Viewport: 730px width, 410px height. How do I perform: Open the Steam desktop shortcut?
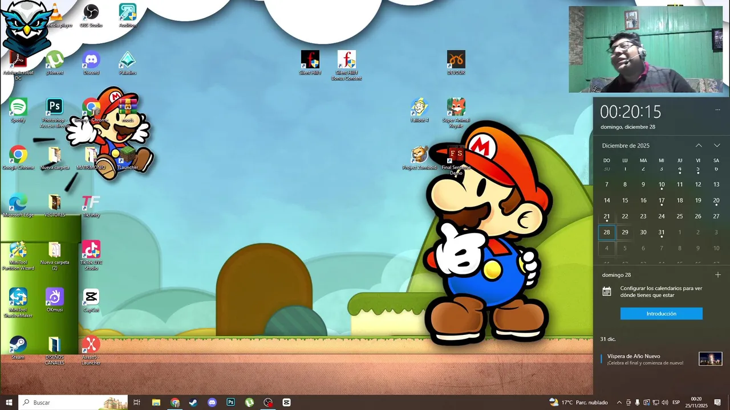pyautogui.click(x=18, y=347)
